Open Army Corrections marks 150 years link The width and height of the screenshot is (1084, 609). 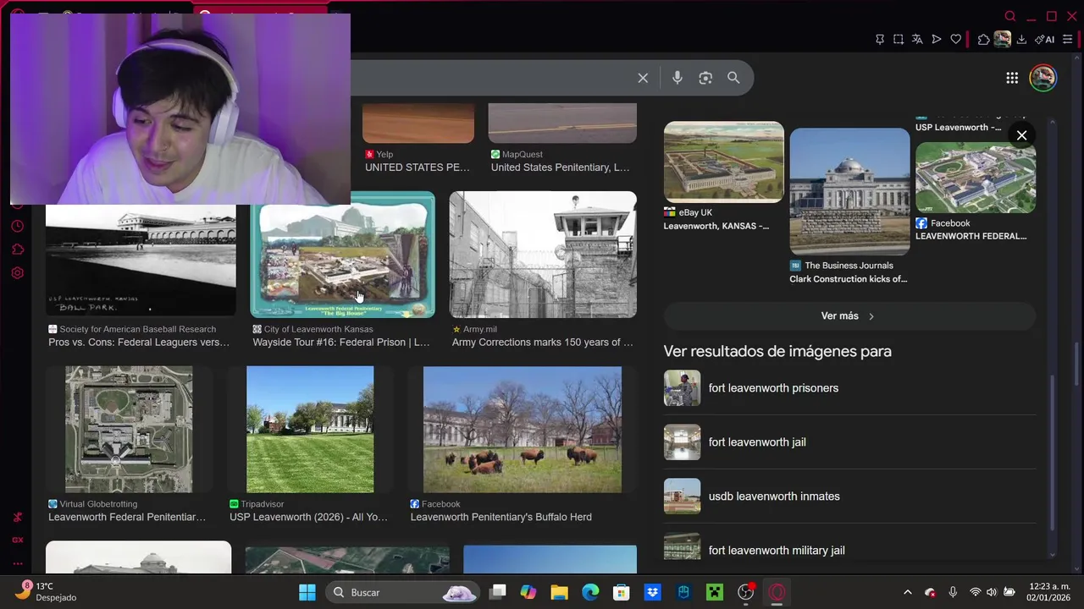(543, 343)
